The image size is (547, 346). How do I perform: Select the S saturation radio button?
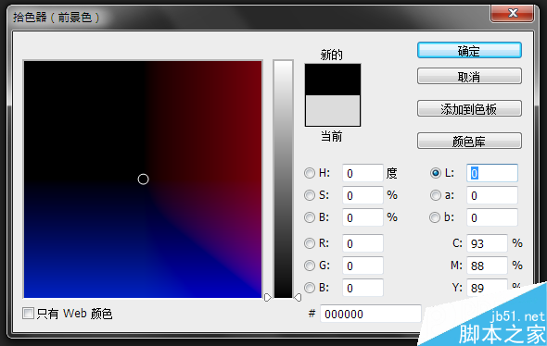point(310,195)
